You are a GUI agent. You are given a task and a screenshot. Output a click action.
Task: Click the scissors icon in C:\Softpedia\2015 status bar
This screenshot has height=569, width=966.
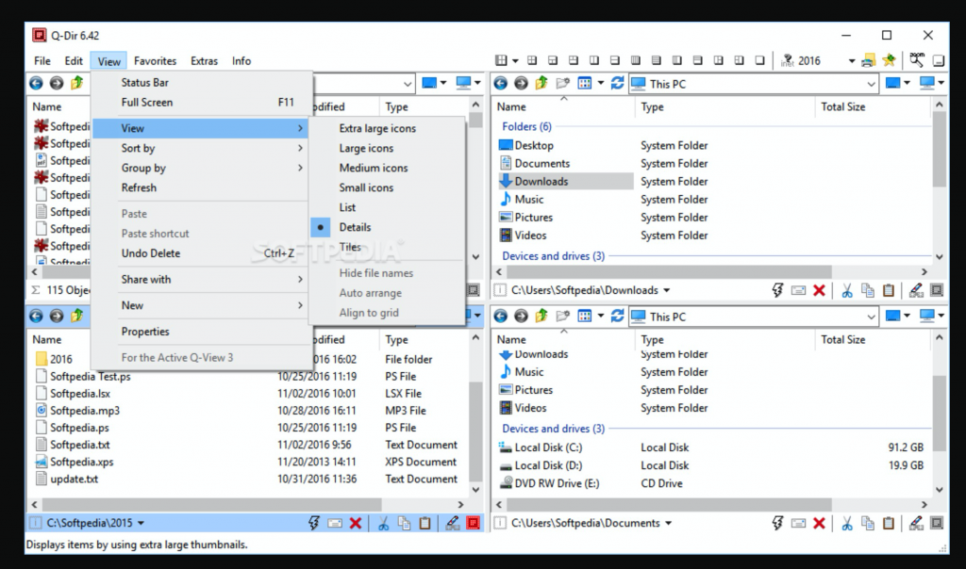pyautogui.click(x=383, y=523)
